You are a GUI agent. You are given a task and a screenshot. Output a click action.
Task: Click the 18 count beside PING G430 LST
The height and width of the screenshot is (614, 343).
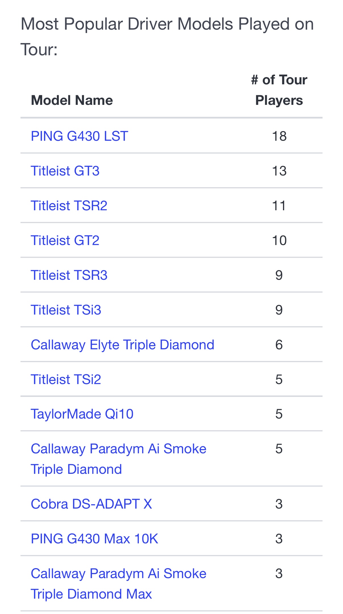(279, 136)
